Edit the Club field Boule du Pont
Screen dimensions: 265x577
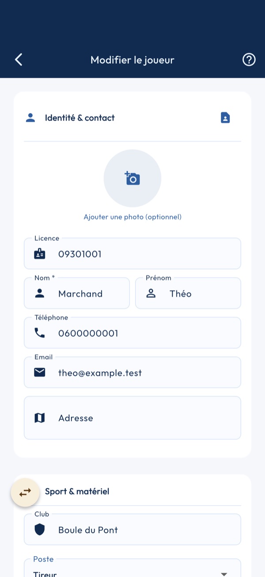point(132,529)
